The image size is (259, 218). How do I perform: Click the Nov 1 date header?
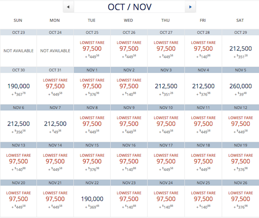92,70
